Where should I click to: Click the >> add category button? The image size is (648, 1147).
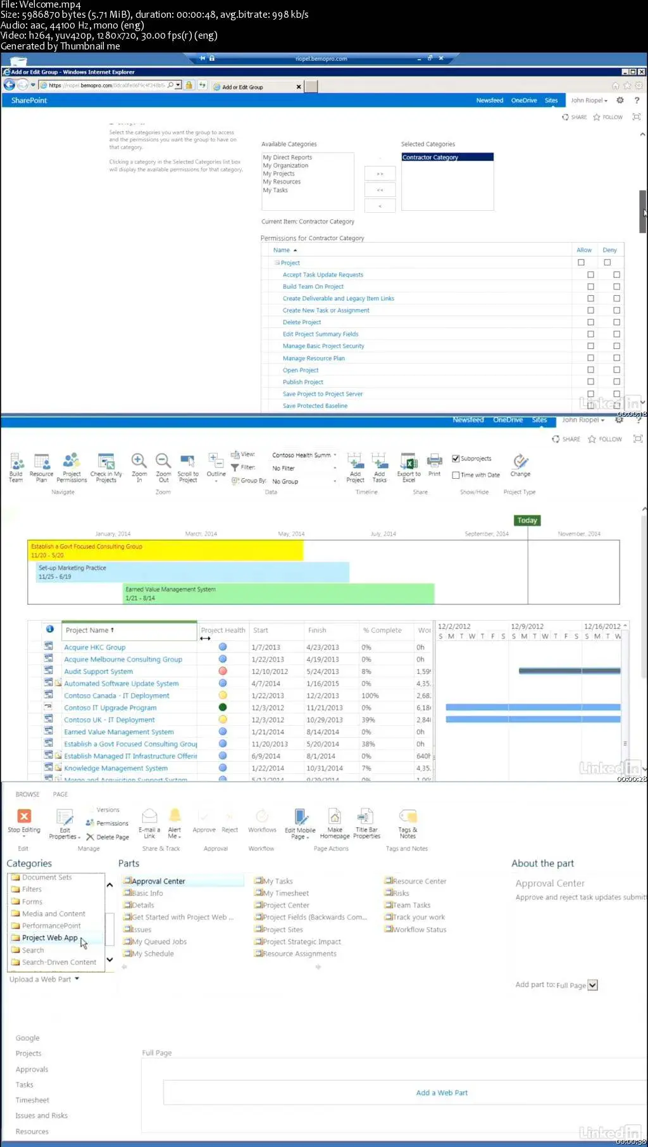coord(380,174)
